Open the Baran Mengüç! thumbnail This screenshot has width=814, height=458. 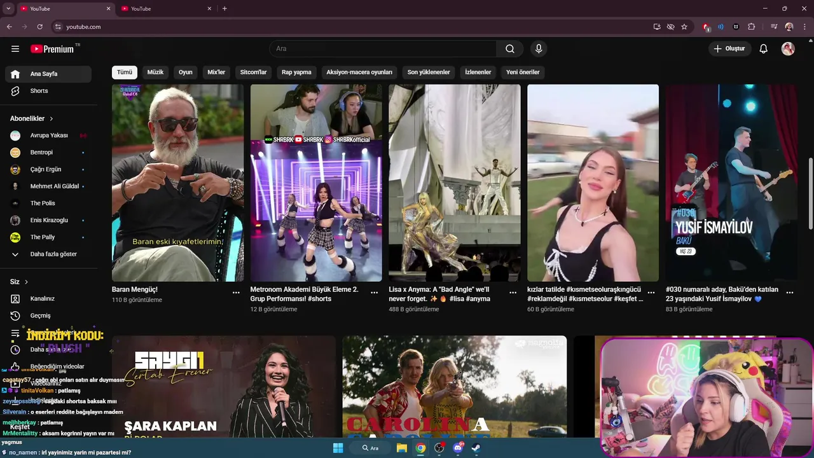(177, 183)
